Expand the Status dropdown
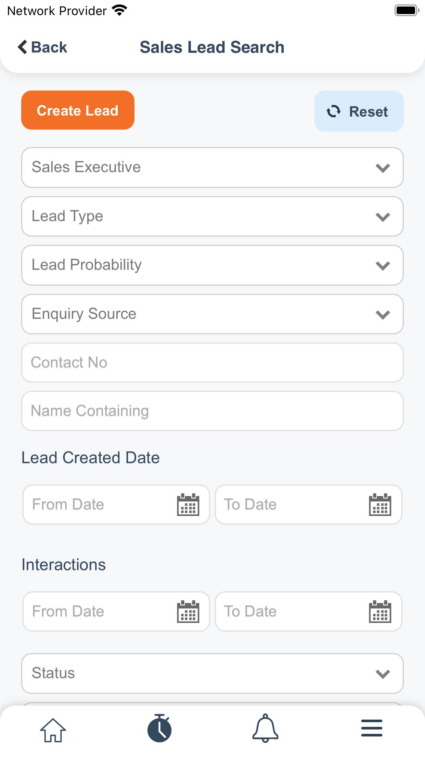This screenshot has width=425, height=757. pyautogui.click(x=212, y=674)
